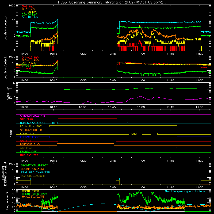
Task: Click counts/s/detector axis title of the keV panel
Action: pos(5,28)
